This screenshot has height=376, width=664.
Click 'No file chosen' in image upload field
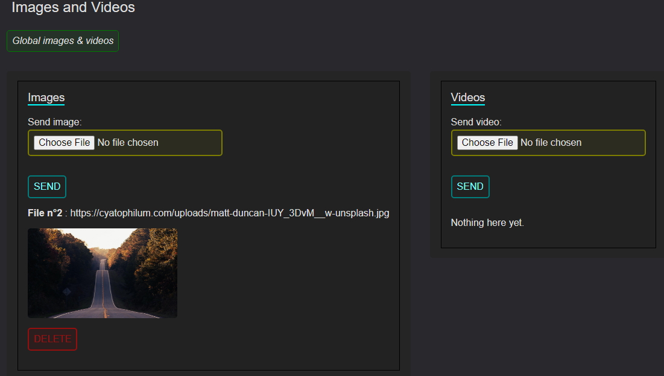[128, 143]
